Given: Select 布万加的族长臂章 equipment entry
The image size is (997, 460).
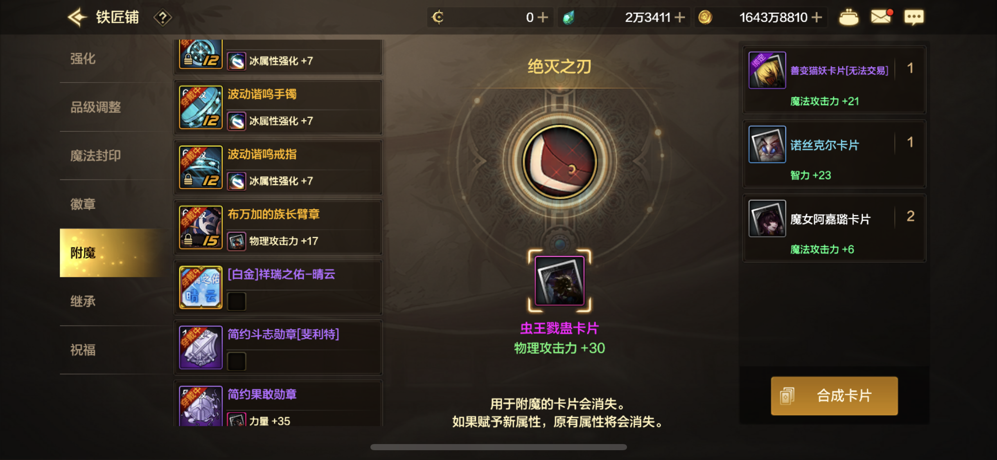Looking at the screenshot, I should point(278,227).
